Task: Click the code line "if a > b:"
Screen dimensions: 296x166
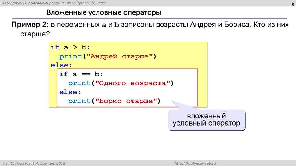Action: [70, 47]
